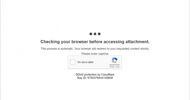Click the "Ray ID:" label

[x=82, y=78]
